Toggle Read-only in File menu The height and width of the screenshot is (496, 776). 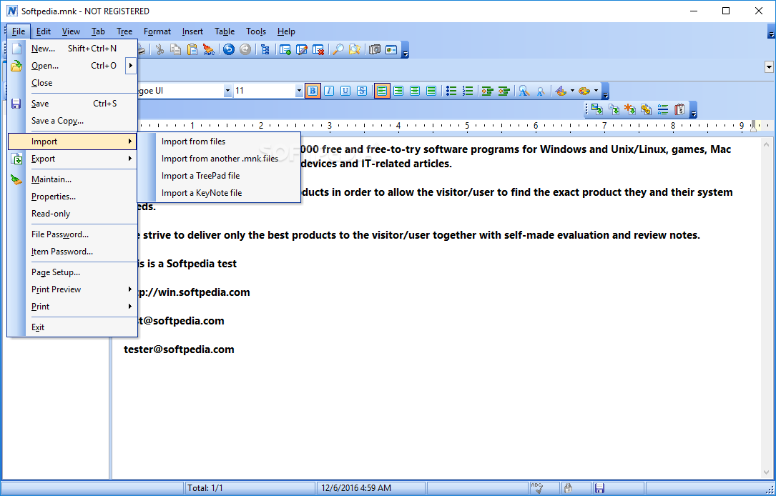click(x=72, y=214)
